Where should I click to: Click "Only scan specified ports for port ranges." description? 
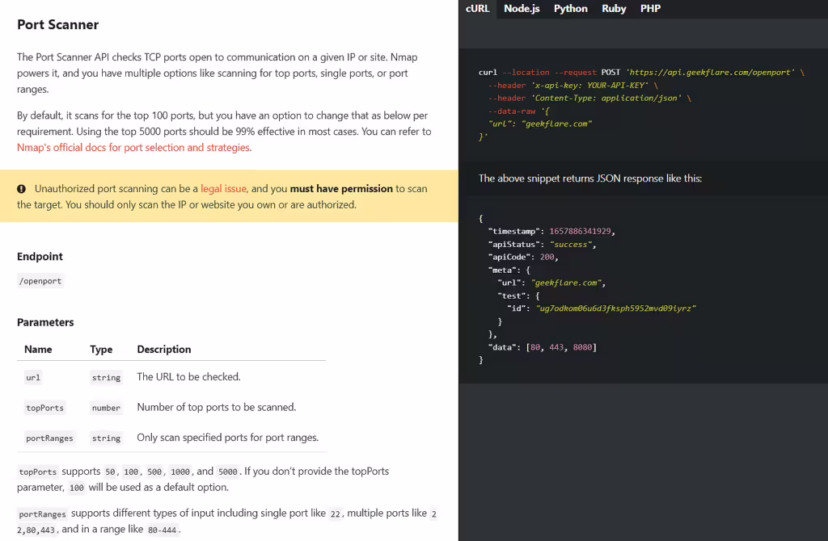[227, 438]
